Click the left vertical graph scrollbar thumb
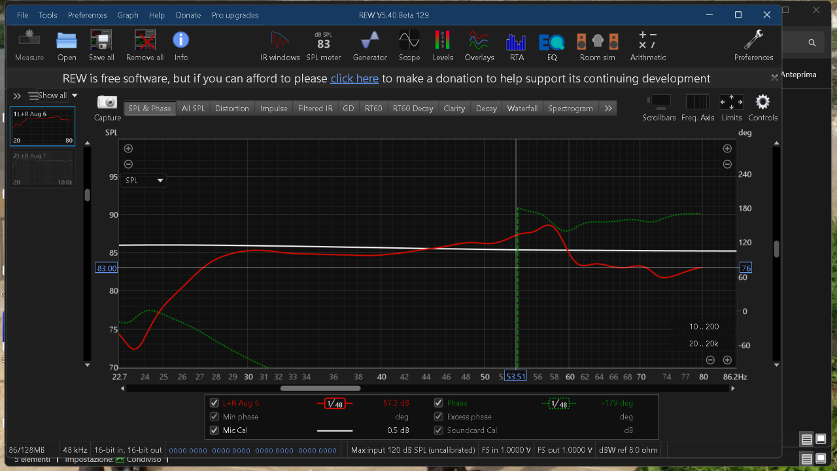 pyautogui.click(x=87, y=195)
